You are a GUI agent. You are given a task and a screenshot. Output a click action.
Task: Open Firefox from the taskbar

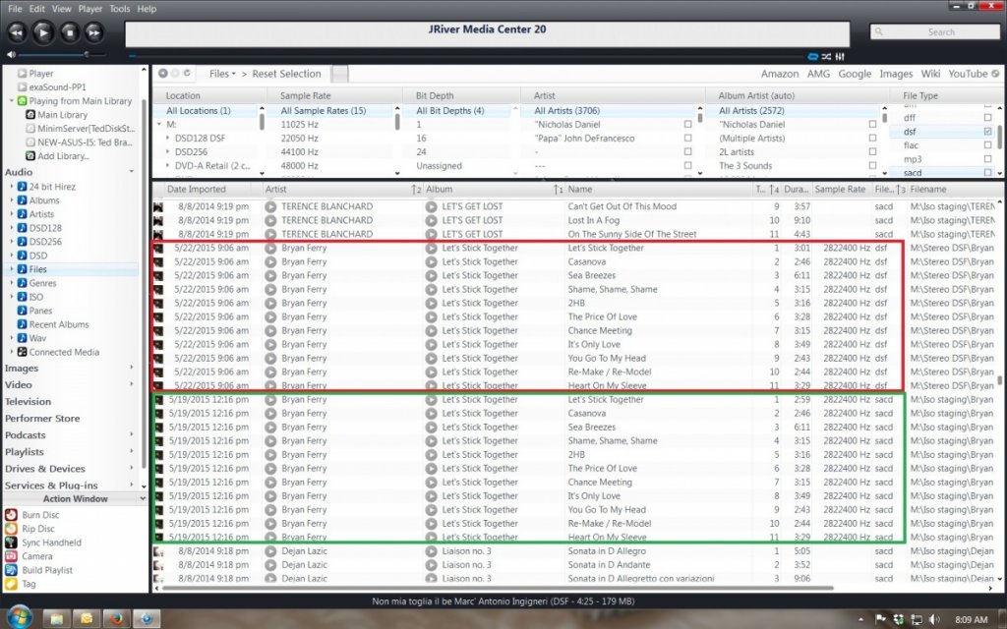point(116,619)
